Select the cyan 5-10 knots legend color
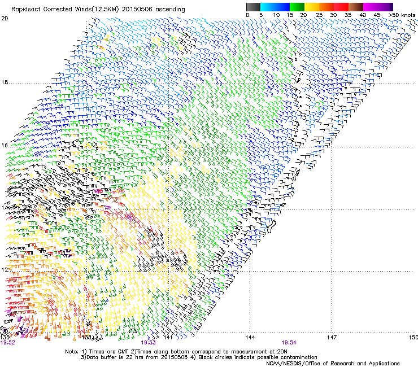Image resolution: width=418 pixels, height=367 pixels. click(268, 7)
